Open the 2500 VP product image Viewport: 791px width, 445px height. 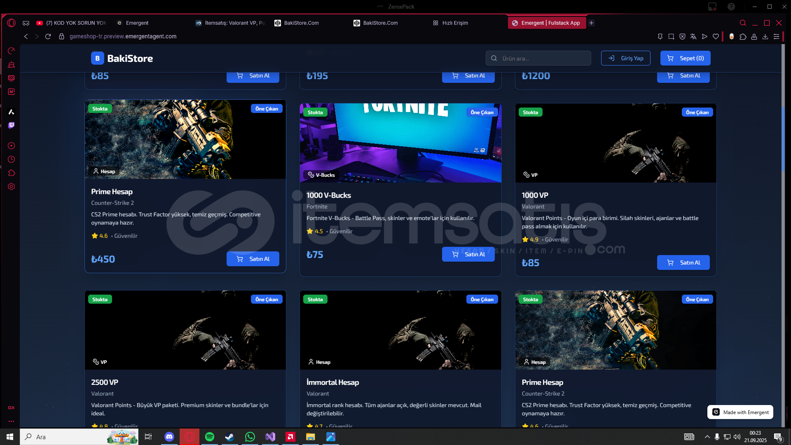(185, 330)
